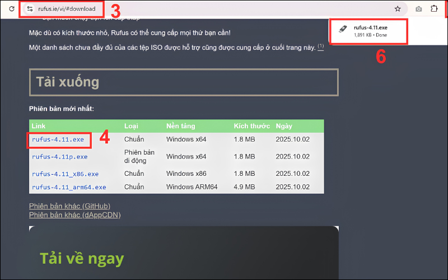Open Phiên bản khác (dAppCDN) link
Screen dimensions: 448x280
pyautogui.click(x=75, y=215)
